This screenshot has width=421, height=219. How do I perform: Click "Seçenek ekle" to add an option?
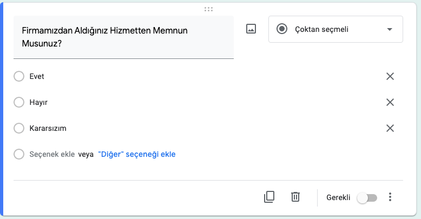tap(52, 154)
